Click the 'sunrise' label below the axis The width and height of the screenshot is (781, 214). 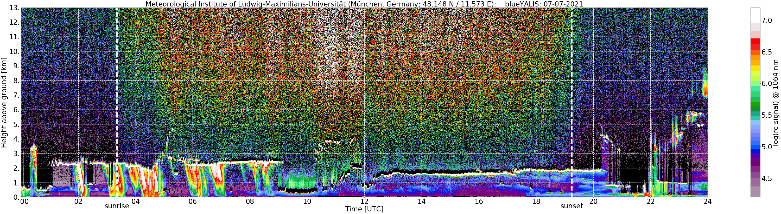coord(117,206)
